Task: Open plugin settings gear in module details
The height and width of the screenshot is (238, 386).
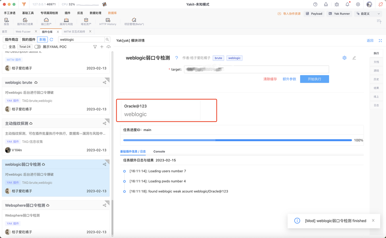Action: click(x=344, y=58)
